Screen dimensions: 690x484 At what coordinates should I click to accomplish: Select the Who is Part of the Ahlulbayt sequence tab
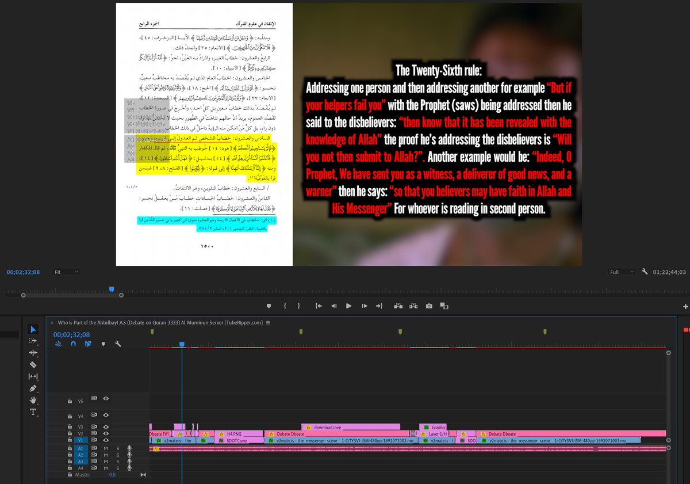pos(160,323)
